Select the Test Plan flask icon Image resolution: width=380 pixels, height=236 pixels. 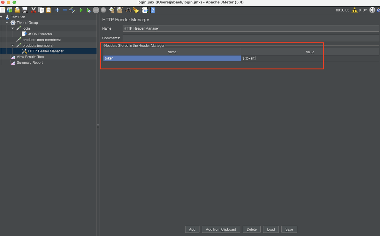[7, 17]
